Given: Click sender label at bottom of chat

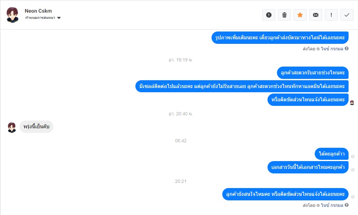Looking at the screenshot, I should 323,205.
